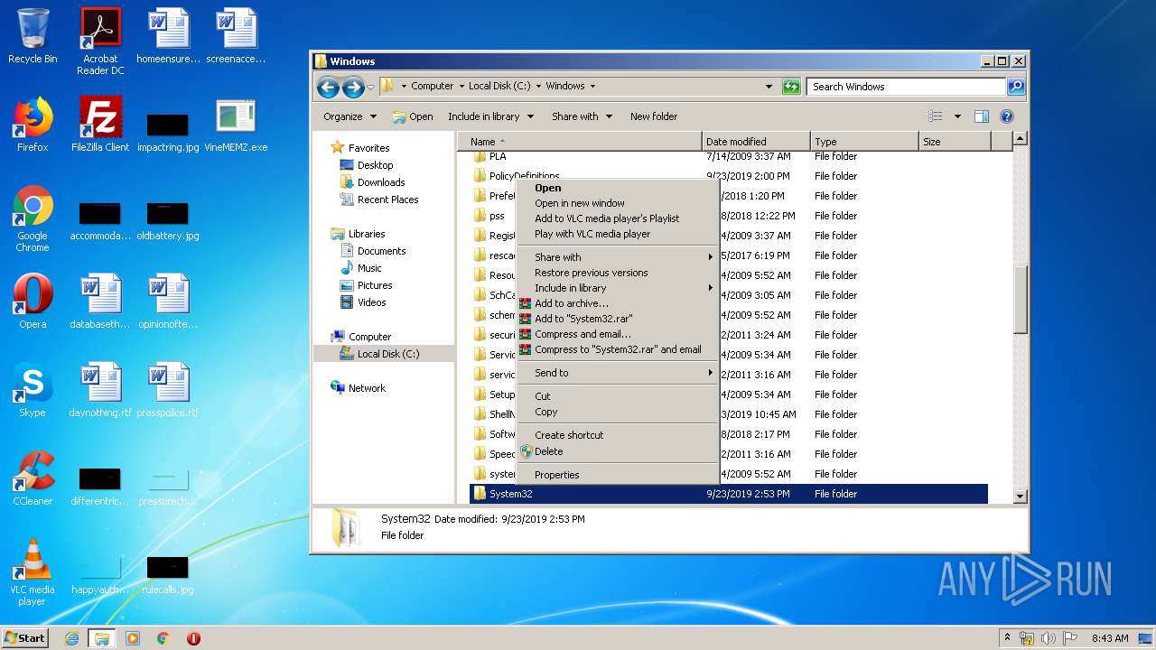This screenshot has height=650, width=1156.
Task: Expand Include in library context submenu
Action: point(617,288)
